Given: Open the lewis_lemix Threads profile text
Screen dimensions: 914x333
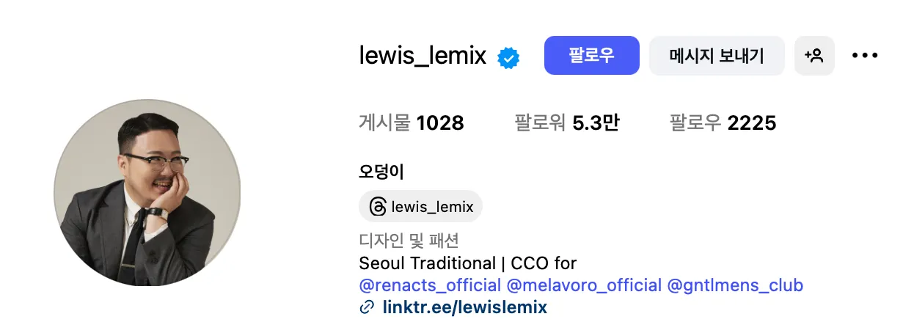Looking at the screenshot, I should [433, 207].
